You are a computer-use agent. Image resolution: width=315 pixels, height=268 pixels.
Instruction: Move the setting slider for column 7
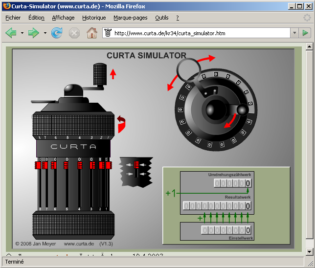point(45,165)
